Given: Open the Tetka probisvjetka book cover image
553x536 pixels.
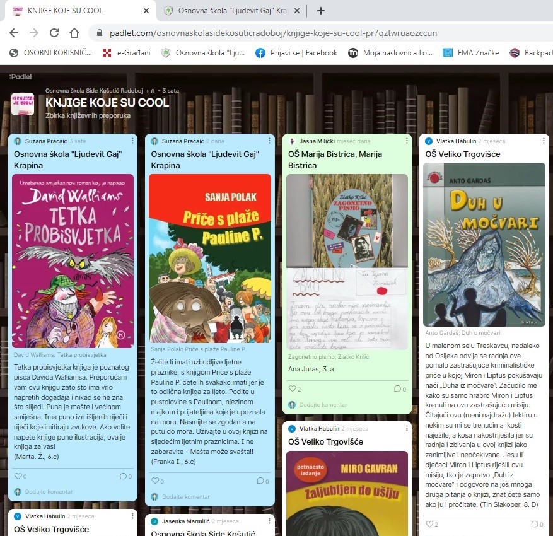Looking at the screenshot, I should [73, 261].
